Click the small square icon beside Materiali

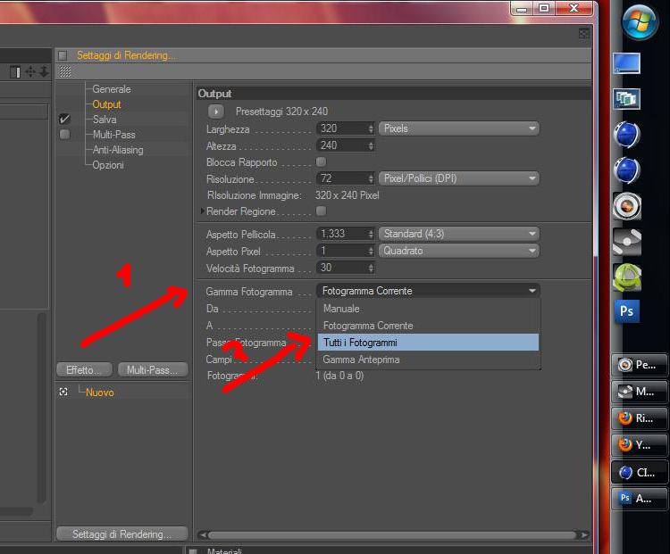pyautogui.click(x=193, y=551)
